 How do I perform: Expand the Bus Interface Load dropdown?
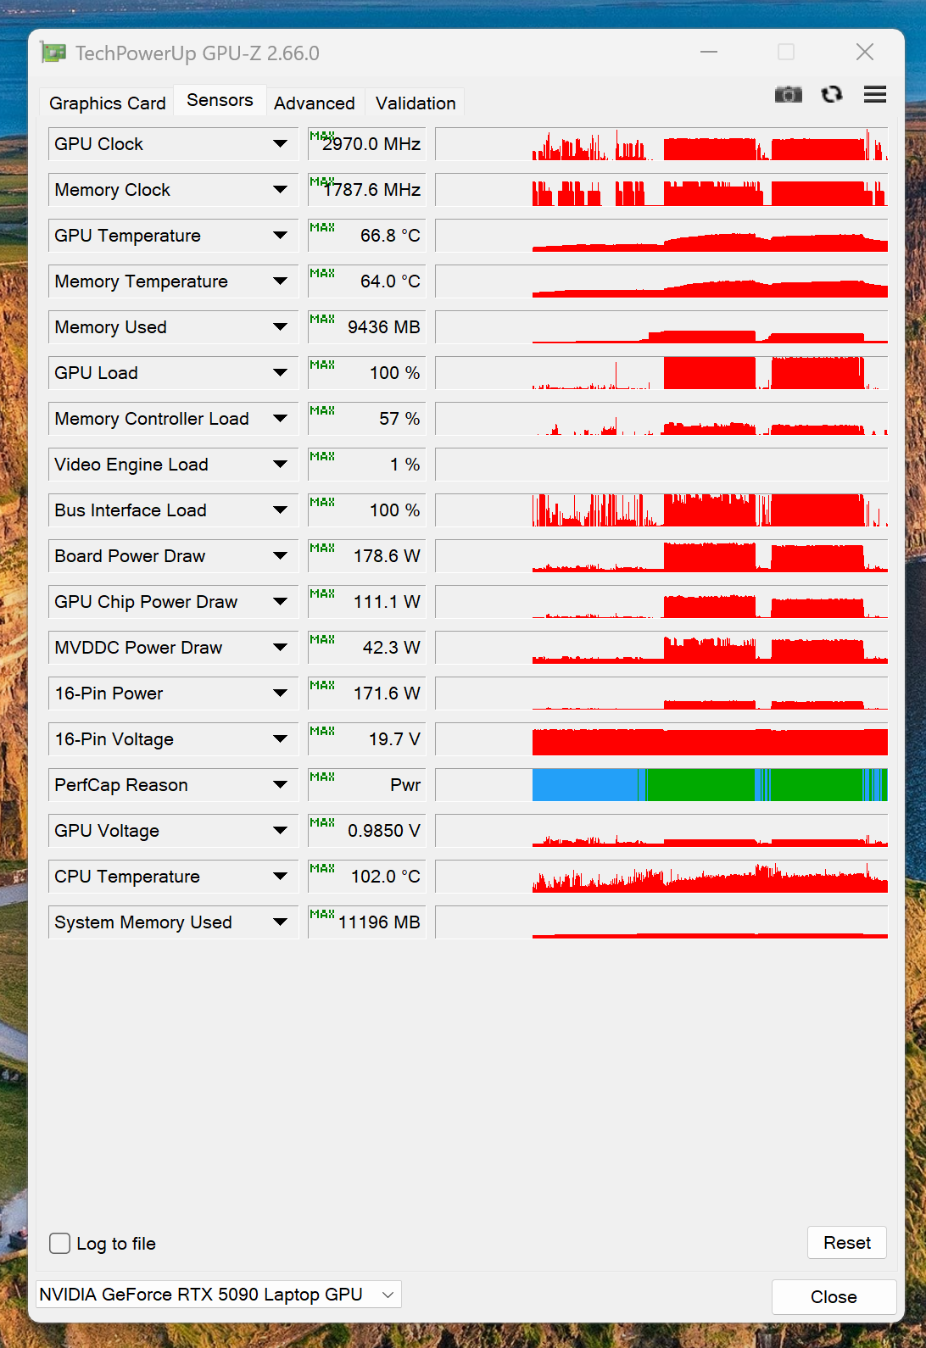(280, 510)
